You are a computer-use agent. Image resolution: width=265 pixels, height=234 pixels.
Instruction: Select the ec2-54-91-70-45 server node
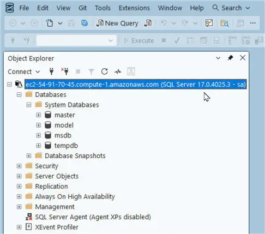pyautogui.click(x=136, y=85)
